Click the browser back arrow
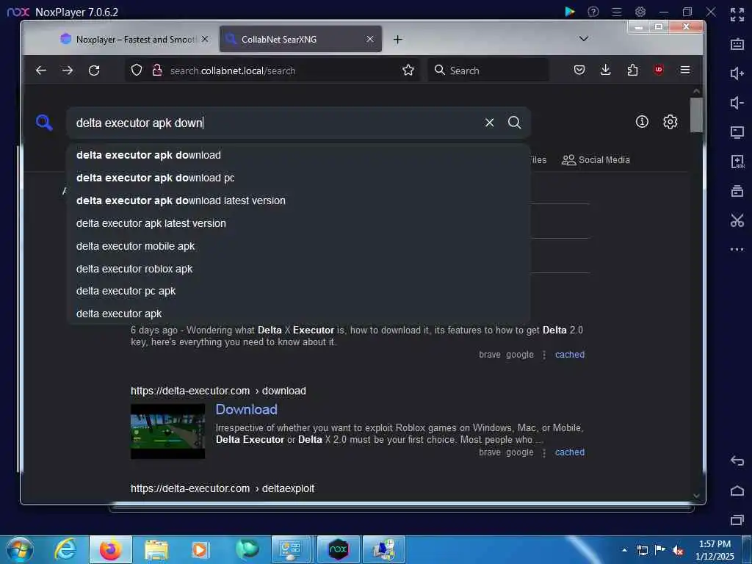 [41, 70]
